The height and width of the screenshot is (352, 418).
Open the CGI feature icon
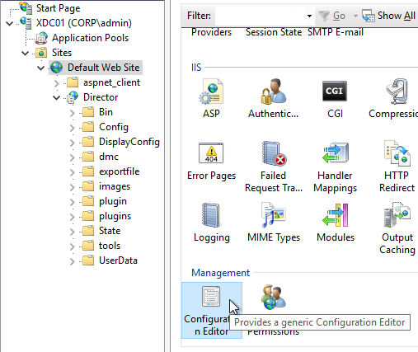click(335, 92)
